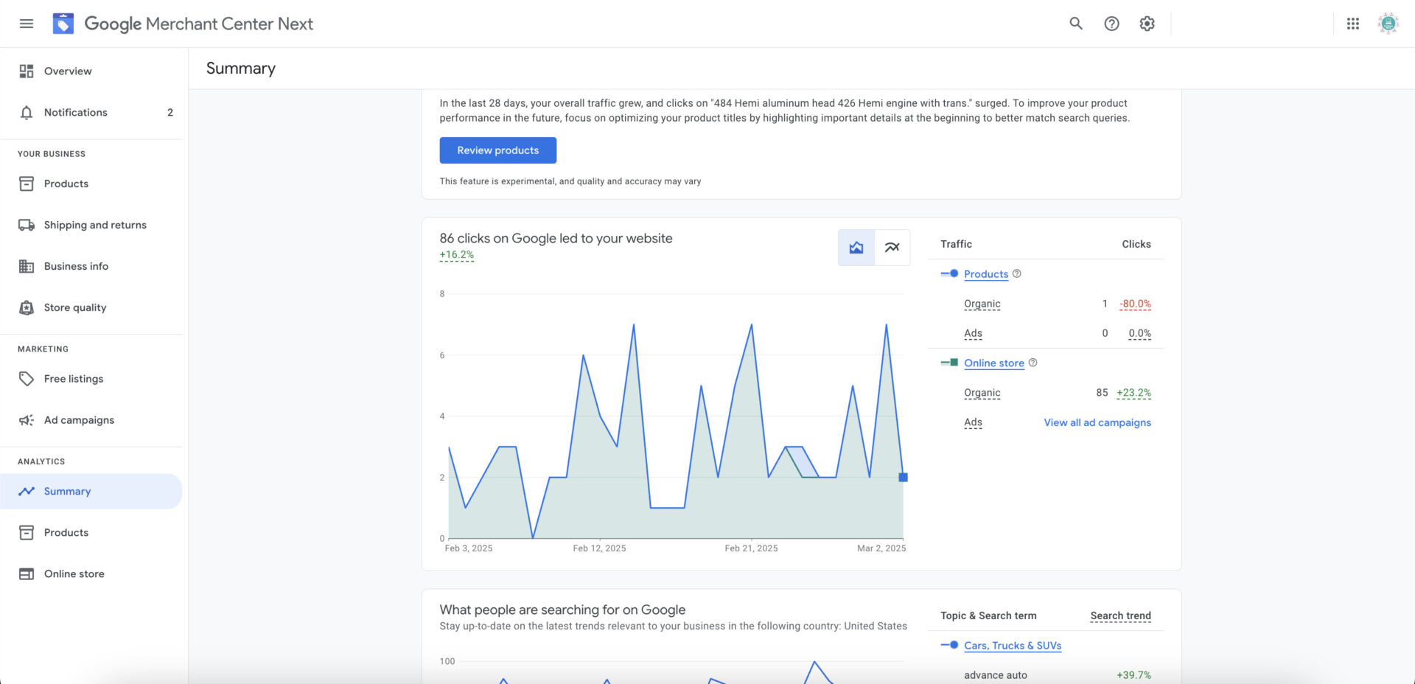Click the Google Merchant Center logo
Viewport: 1415px width, 684px height.
coord(63,24)
